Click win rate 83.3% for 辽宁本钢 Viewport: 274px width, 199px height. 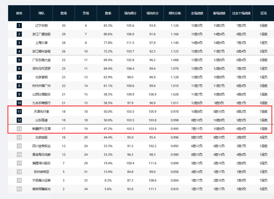pos(108,26)
